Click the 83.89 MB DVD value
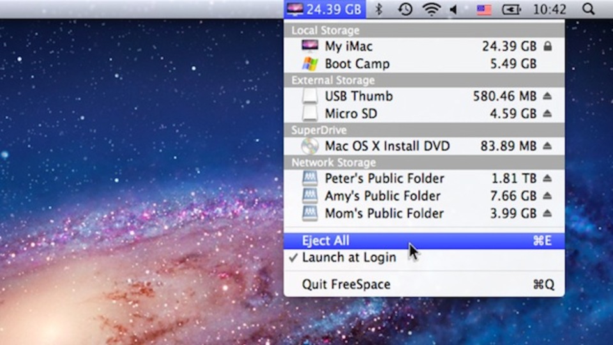 (x=508, y=146)
